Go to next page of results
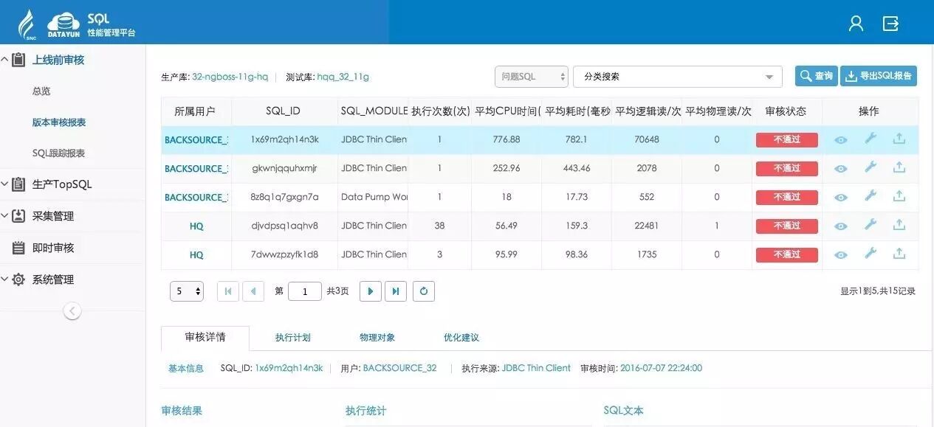The height and width of the screenshot is (427, 934). click(x=370, y=291)
